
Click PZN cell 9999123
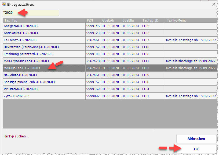(93, 33)
